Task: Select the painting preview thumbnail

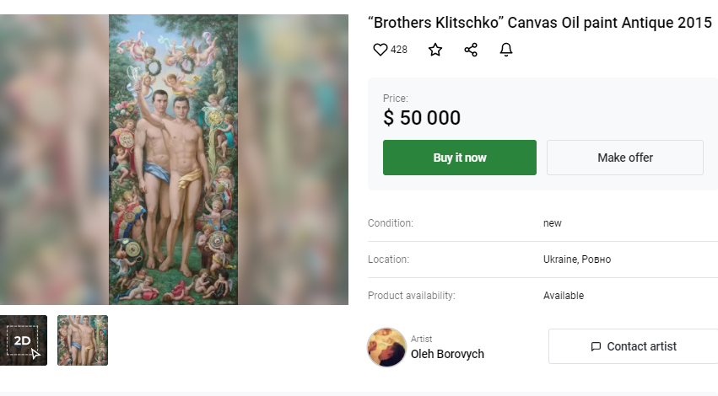Action: (x=83, y=340)
